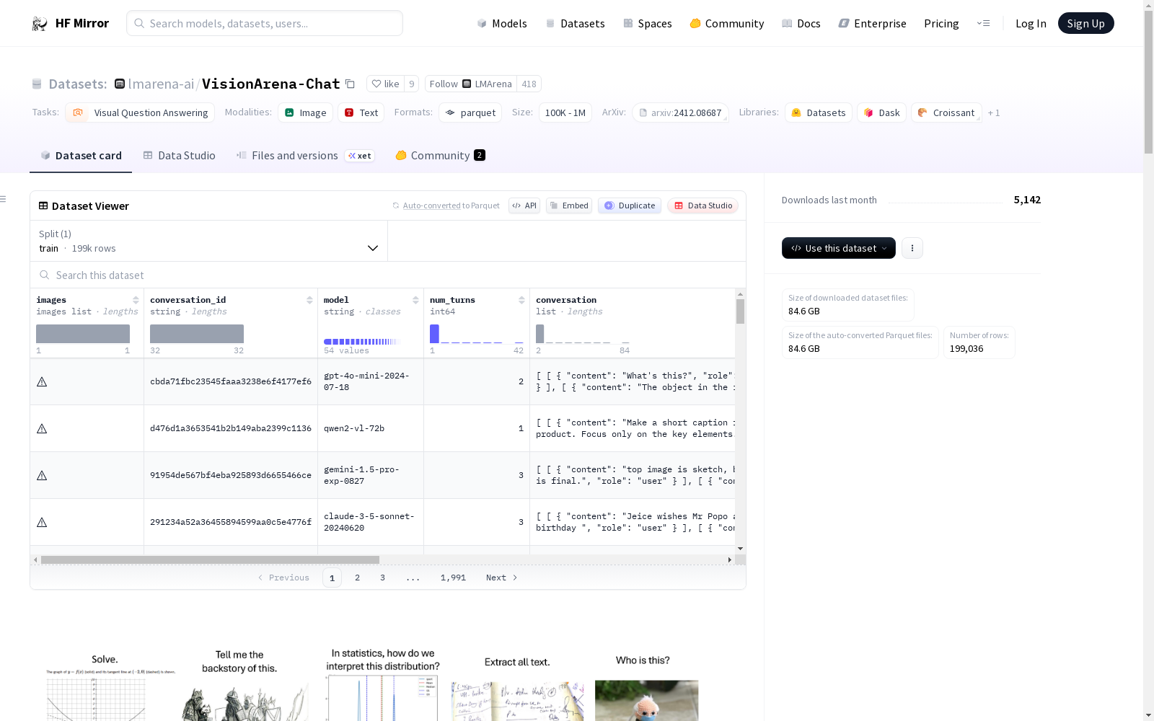
Task: Select the 100K - 1M size tag
Action: pyautogui.click(x=565, y=112)
